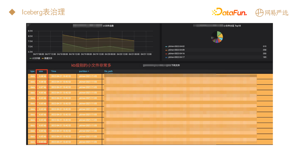
Task: Click the 04/17 12:00 x-axis label
Action: [x=51, y=54]
